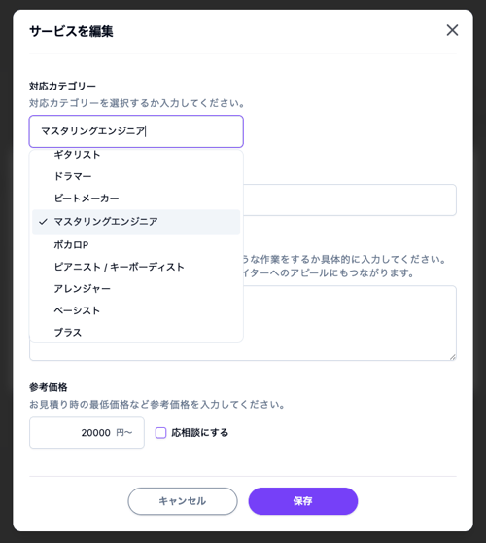Select the checked マスタリングエンジニア option

[136, 222]
